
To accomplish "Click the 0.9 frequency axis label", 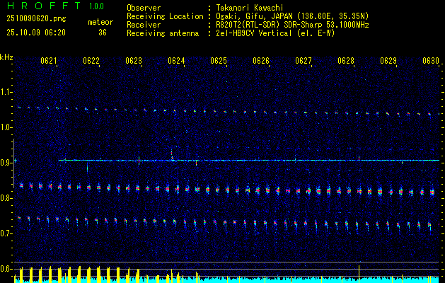I will click(6, 163).
